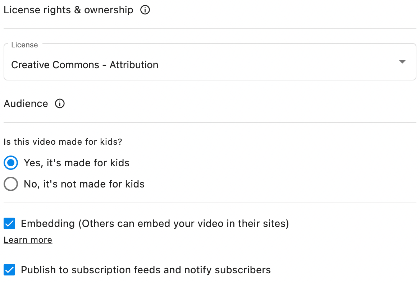Uncheck the Embedding checkbox
This screenshot has width=420, height=283.
click(9, 224)
